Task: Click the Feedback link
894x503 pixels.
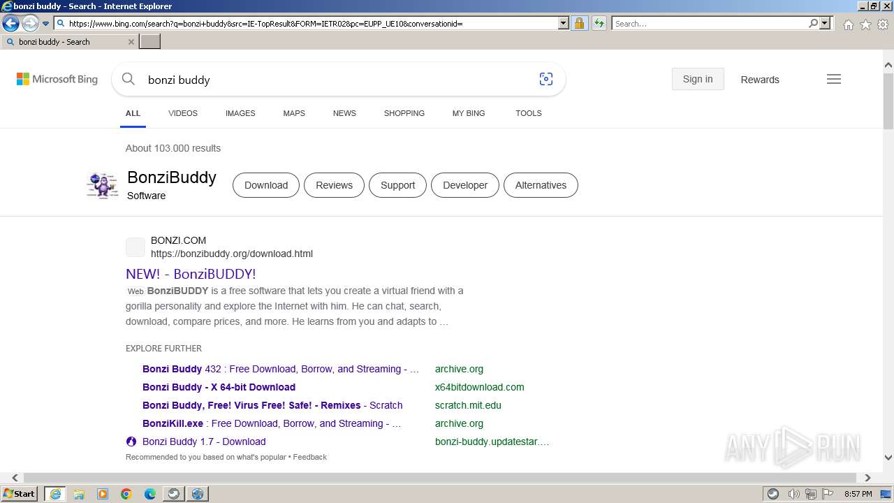Action: click(x=310, y=457)
